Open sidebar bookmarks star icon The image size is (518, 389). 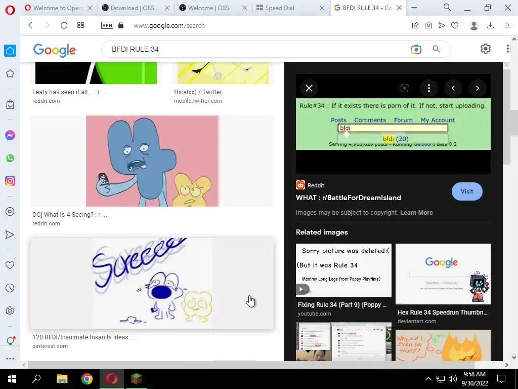(x=10, y=73)
